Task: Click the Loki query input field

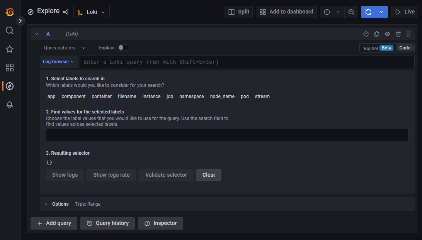Action: click(247, 62)
